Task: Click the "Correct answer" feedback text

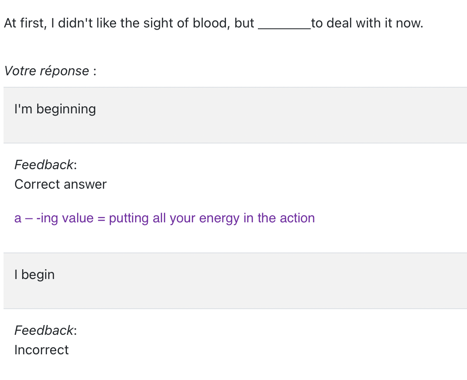Action: pyautogui.click(x=61, y=184)
